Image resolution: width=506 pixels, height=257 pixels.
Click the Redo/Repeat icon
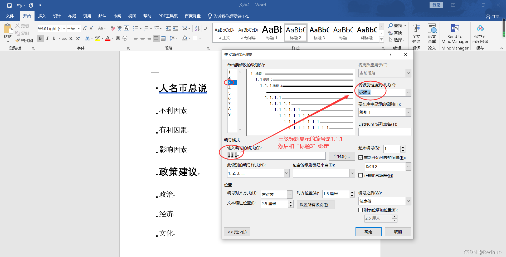pos(31,5)
